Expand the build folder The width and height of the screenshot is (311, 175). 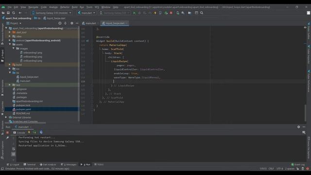click(x=10, y=65)
